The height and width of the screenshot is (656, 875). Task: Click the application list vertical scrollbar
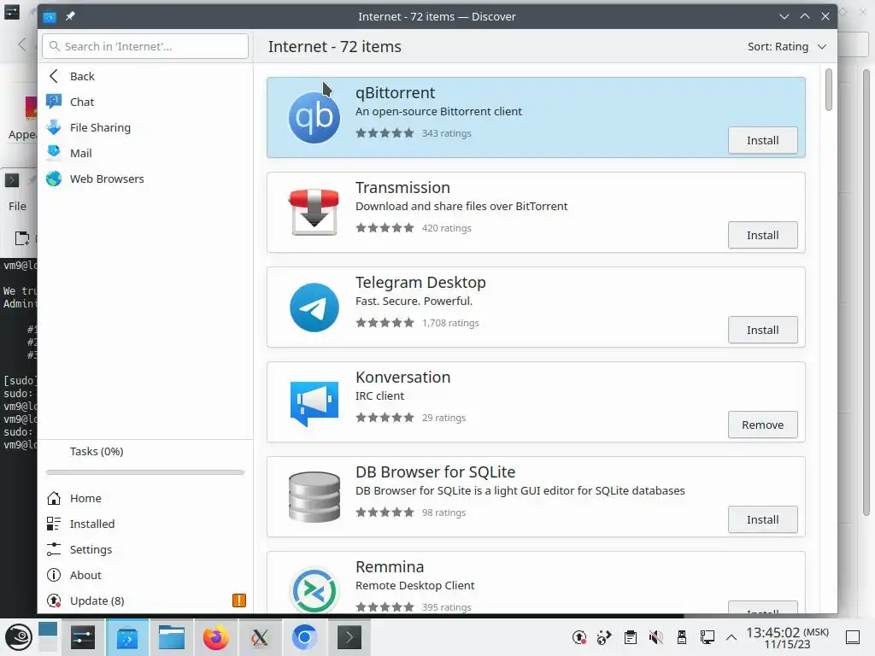pos(829,90)
